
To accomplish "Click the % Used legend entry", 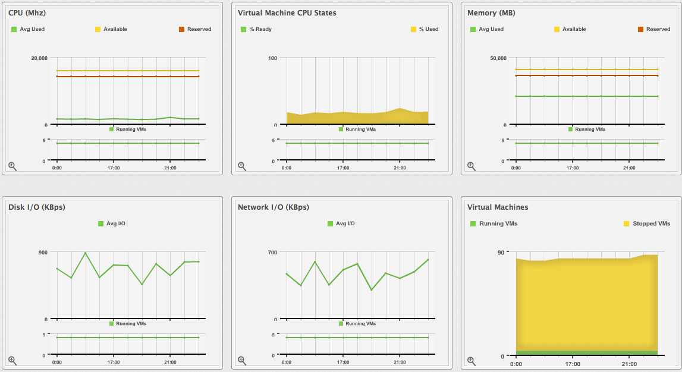I will click(x=425, y=29).
